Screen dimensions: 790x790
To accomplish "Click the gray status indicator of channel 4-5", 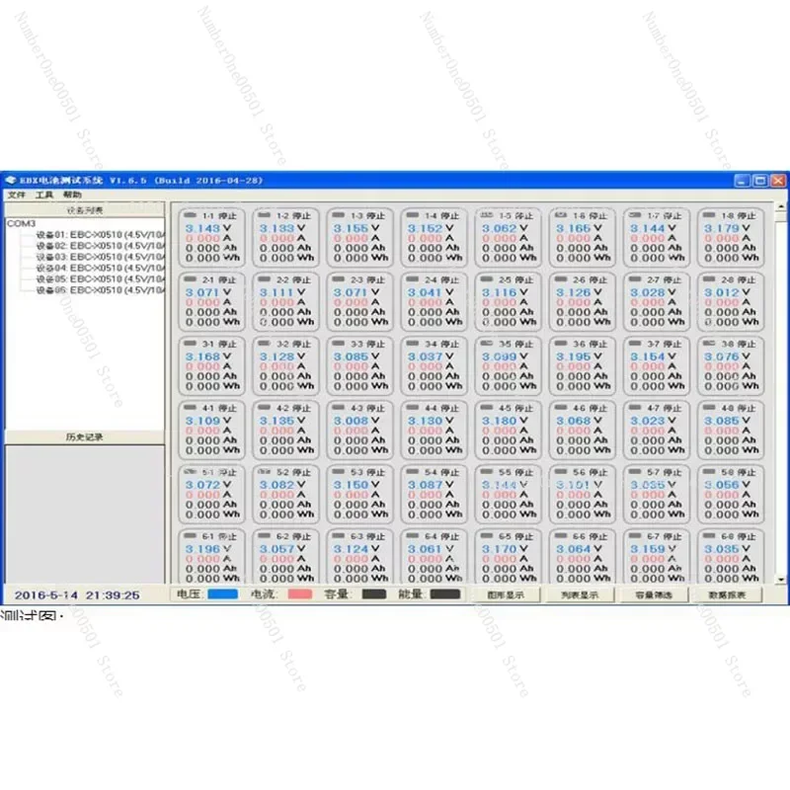I will (487, 407).
